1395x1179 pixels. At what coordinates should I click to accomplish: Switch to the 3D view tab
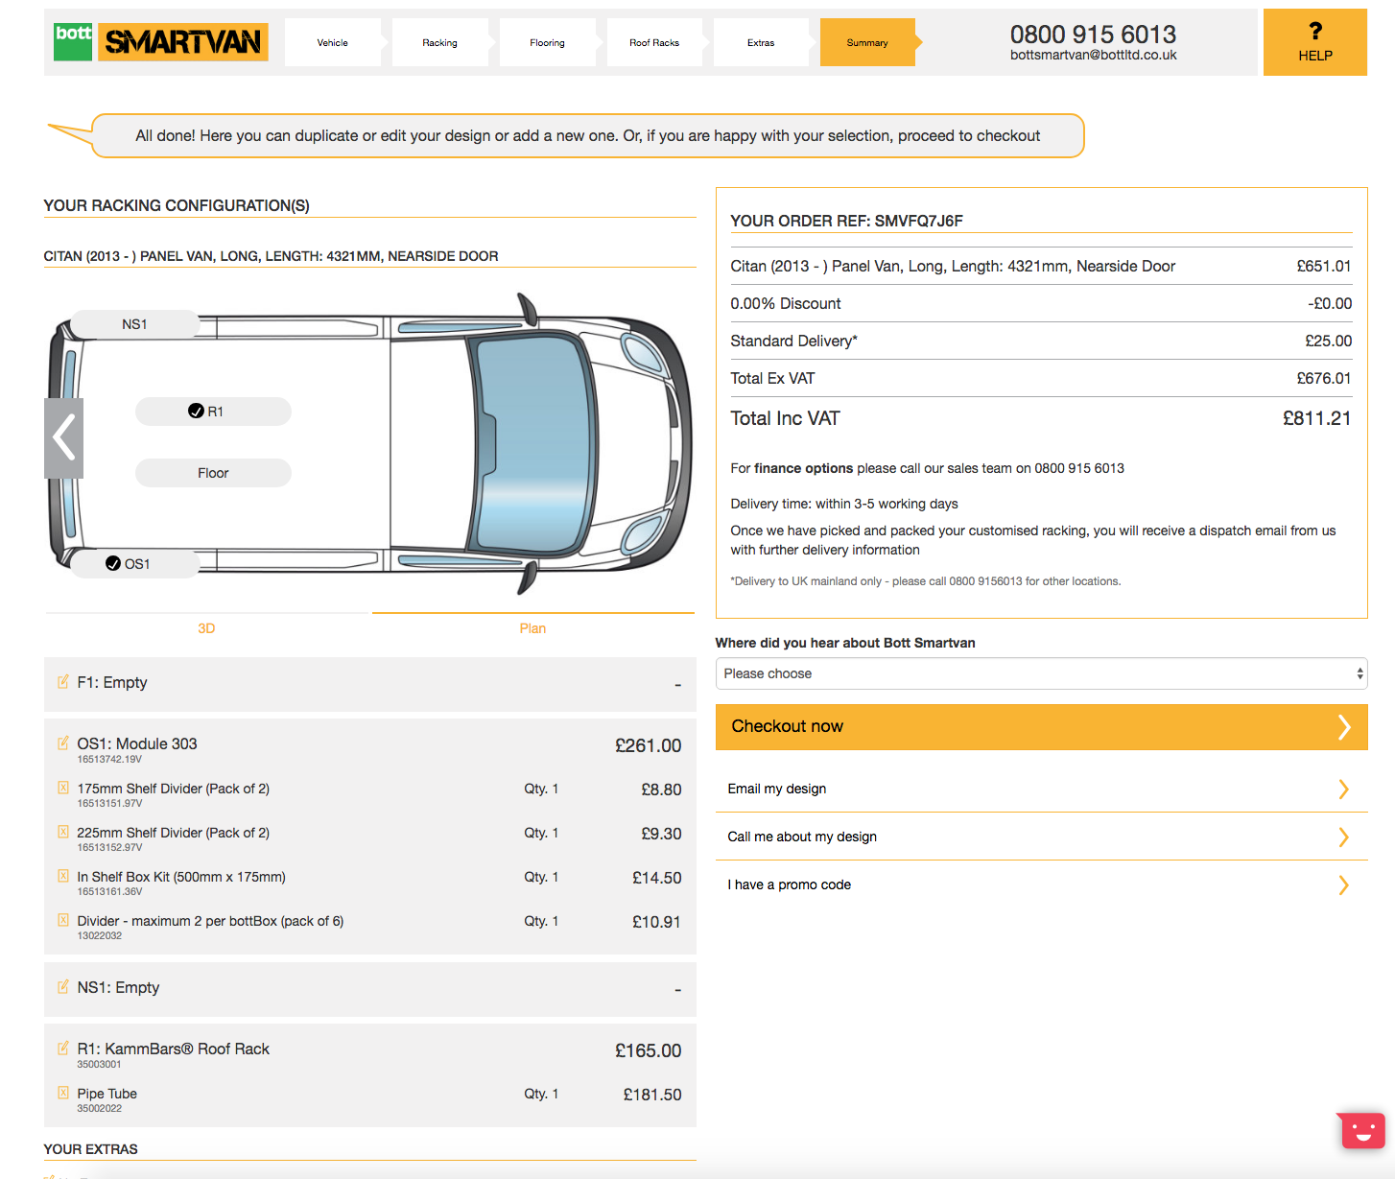pos(206,628)
